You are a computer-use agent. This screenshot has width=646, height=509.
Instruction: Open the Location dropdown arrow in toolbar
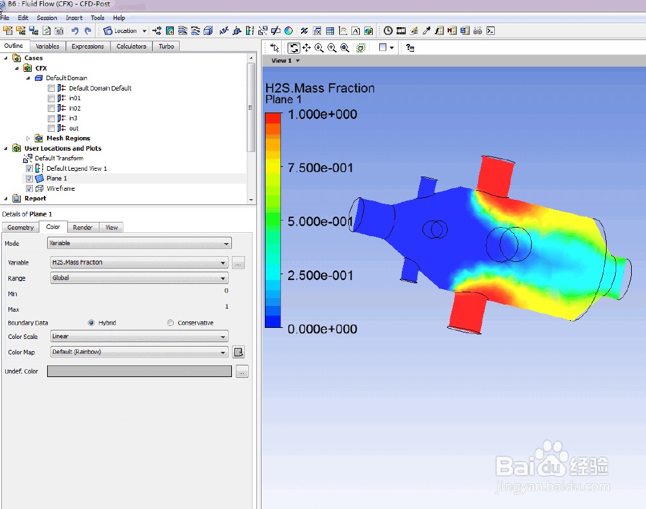pyautogui.click(x=144, y=31)
